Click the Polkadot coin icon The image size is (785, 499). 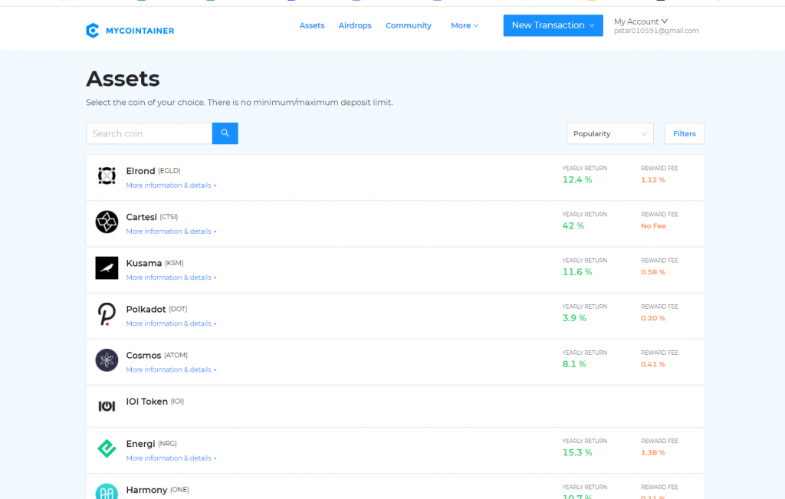[x=107, y=314]
